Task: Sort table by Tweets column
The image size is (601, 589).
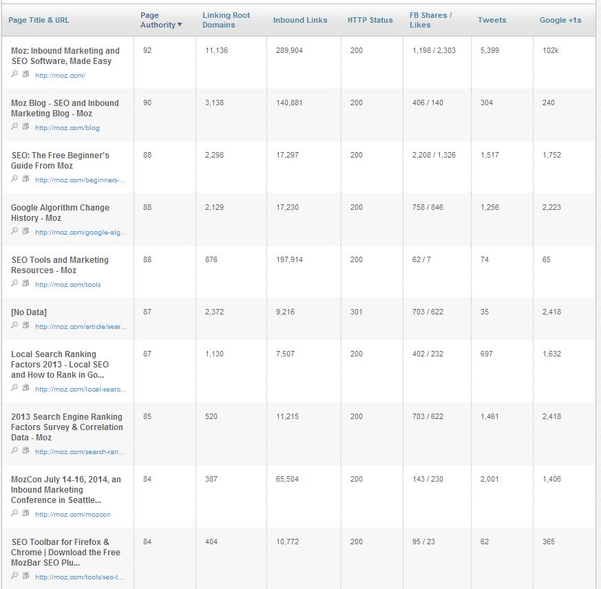Action: 492,20
